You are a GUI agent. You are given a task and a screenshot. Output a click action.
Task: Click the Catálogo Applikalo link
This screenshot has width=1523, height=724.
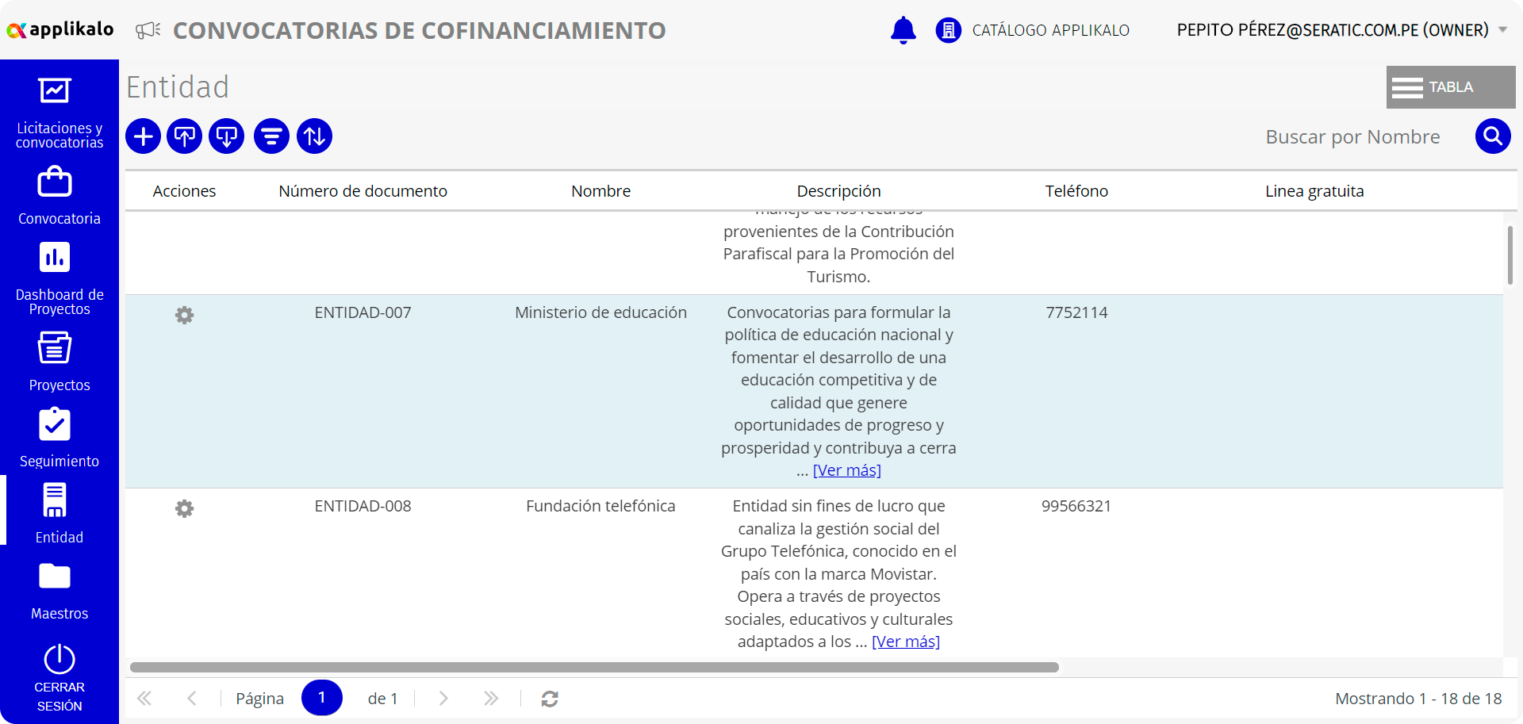(1050, 30)
